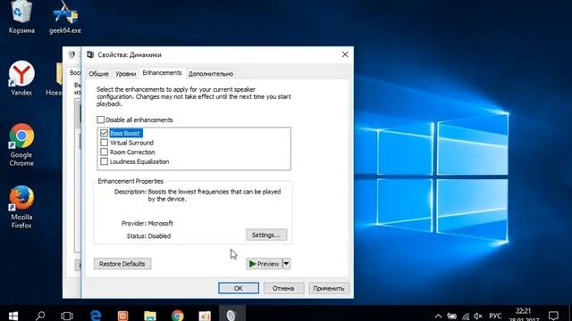Click the Применить apply button
This screenshot has height=321, width=572.
point(329,288)
